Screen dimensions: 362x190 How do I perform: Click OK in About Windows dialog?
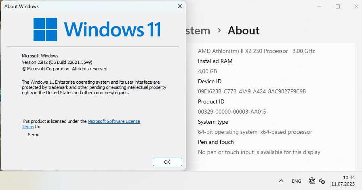[167, 162]
